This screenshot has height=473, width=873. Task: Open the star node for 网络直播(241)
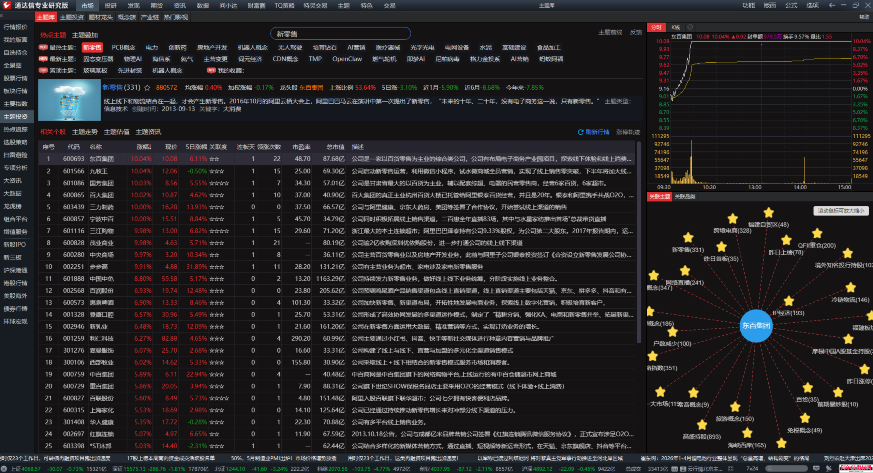coord(685,271)
